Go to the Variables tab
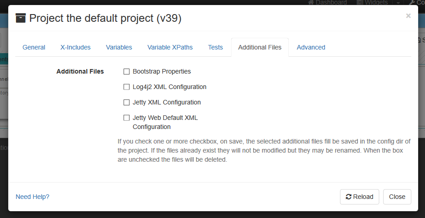 click(119, 47)
